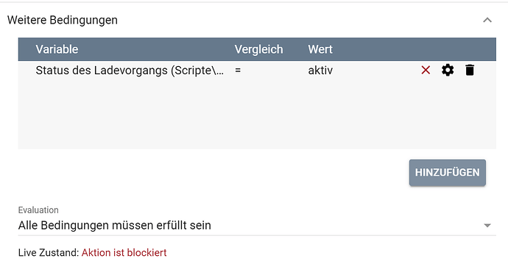Click the HINZUFÜGEN button
The width and height of the screenshot is (508, 272).
click(448, 172)
